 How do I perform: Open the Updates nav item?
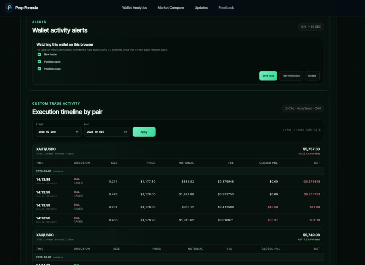pos(201,8)
